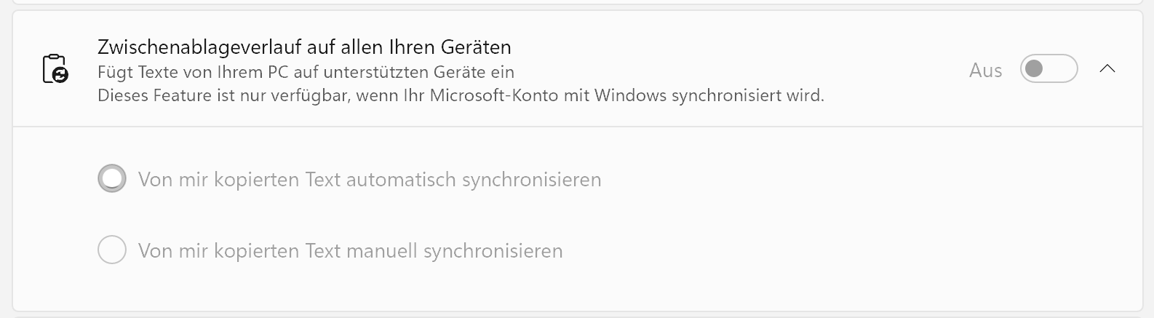1154x318 pixels.
Task: Click the Microsoft-Konto sync notice text
Action: coord(461,95)
